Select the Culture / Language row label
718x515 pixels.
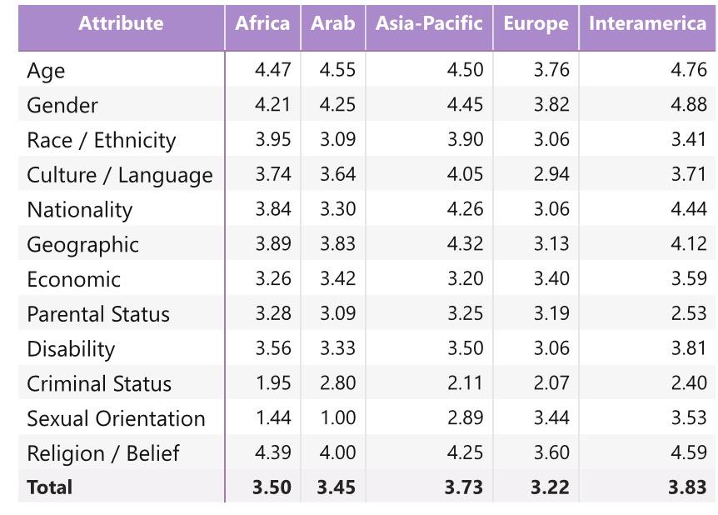(119, 175)
